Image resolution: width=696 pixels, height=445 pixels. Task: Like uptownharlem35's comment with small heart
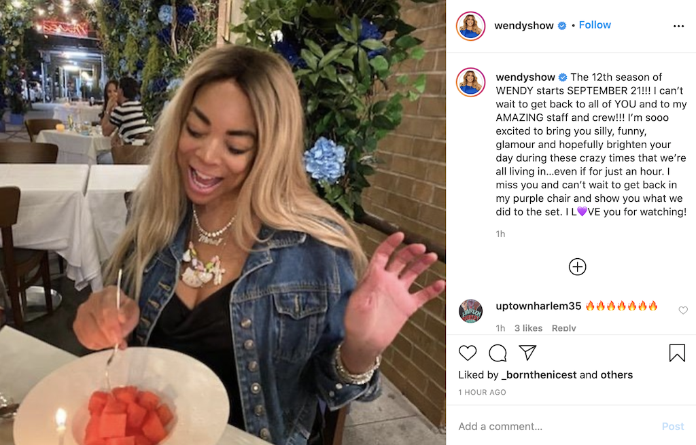682,310
